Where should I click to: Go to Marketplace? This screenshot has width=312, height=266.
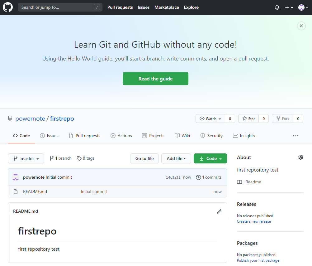point(167,7)
